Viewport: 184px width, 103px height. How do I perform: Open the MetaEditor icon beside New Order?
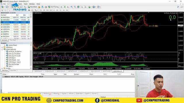(39, 7)
